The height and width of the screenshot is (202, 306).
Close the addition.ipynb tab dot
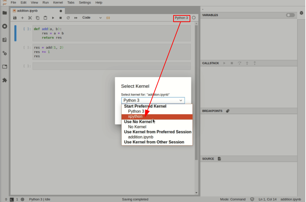(61, 11)
